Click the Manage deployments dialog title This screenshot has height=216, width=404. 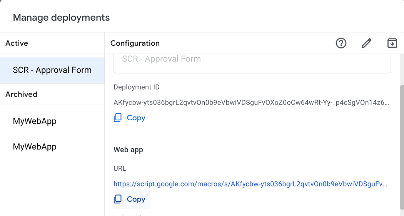[x=61, y=18]
